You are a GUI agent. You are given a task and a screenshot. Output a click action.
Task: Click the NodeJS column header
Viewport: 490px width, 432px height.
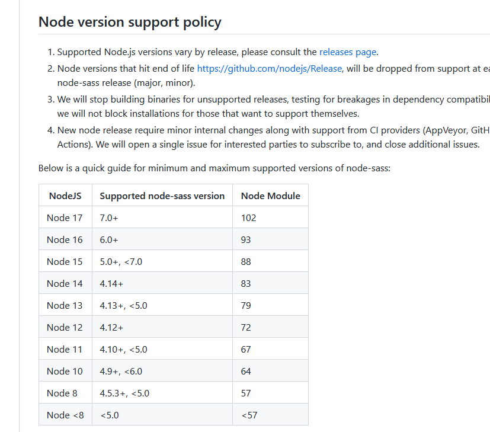pyautogui.click(x=65, y=196)
